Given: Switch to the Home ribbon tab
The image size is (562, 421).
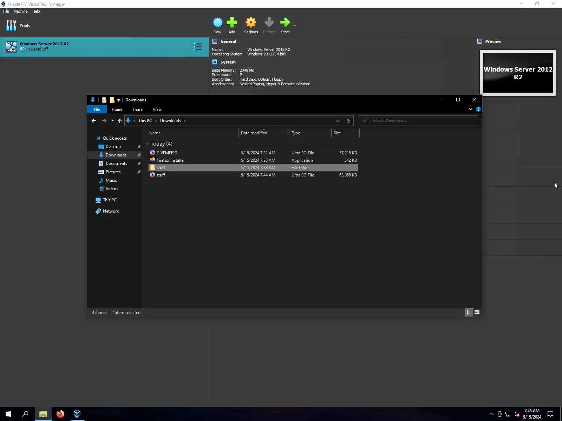Looking at the screenshot, I should pyautogui.click(x=117, y=109).
